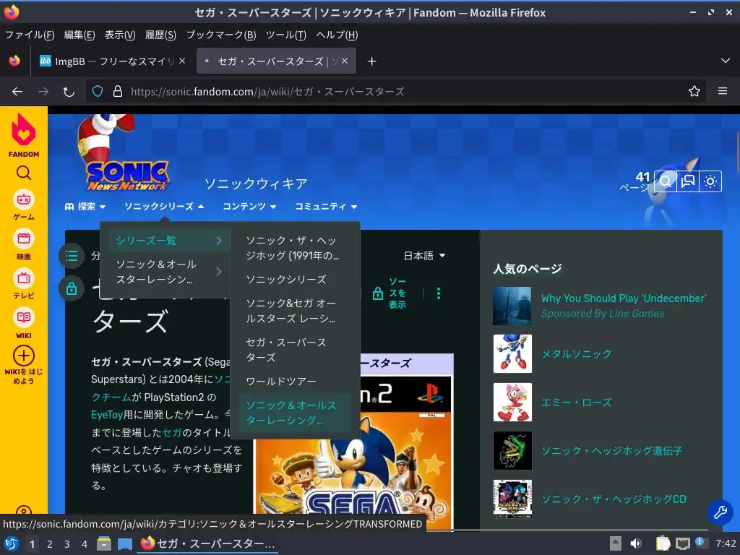This screenshot has height=555, width=740.
Task: Open the list all tabs chevron
Action: coord(726,61)
